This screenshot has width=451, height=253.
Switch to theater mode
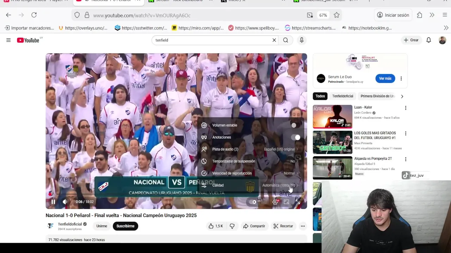pos(286,202)
